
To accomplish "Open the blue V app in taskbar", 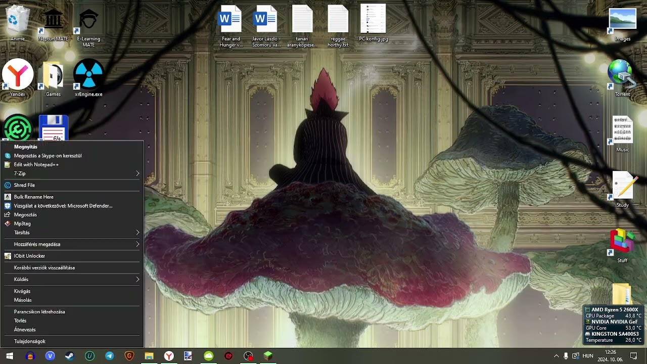I will point(50,356).
